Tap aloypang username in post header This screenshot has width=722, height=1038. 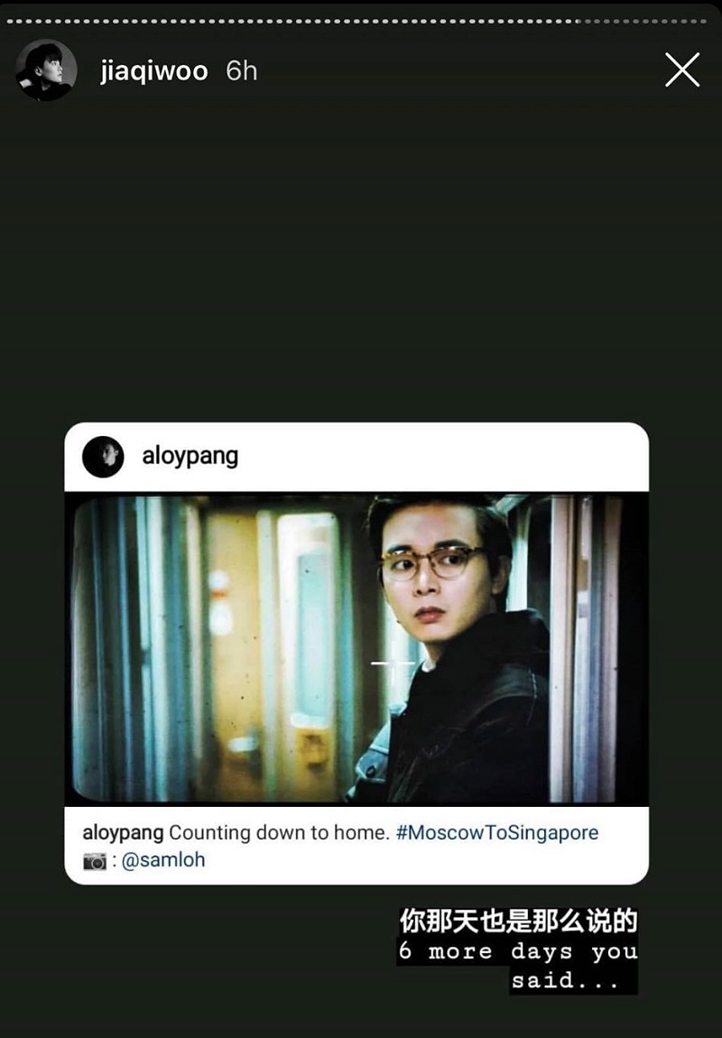(190, 456)
